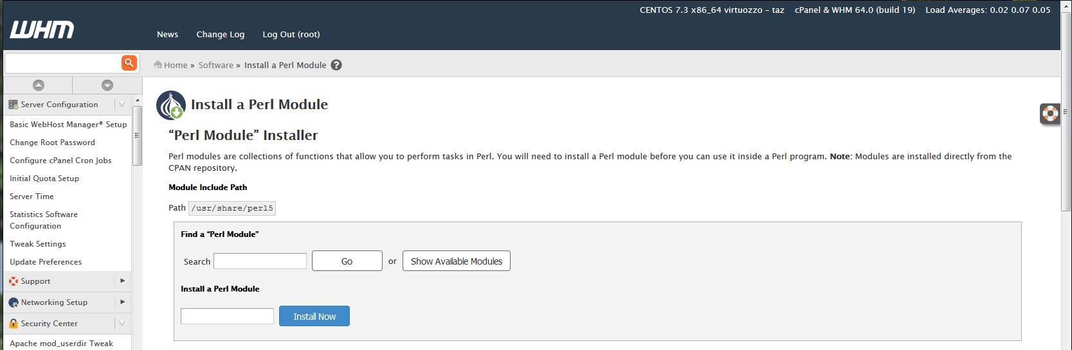The height and width of the screenshot is (350, 1072).
Task: Click Show Available Modules button
Action: pos(456,261)
